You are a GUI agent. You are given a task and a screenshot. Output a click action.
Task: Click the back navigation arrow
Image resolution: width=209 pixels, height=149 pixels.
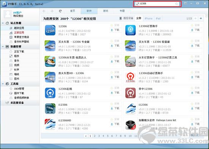[x=44, y=11]
